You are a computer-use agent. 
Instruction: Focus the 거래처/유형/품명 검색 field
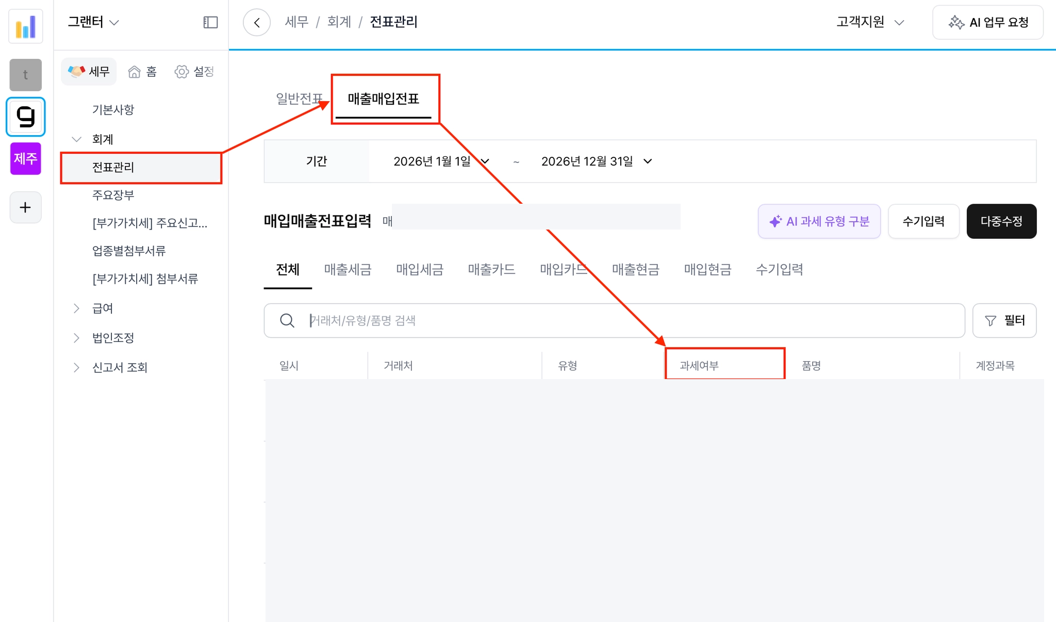click(615, 320)
